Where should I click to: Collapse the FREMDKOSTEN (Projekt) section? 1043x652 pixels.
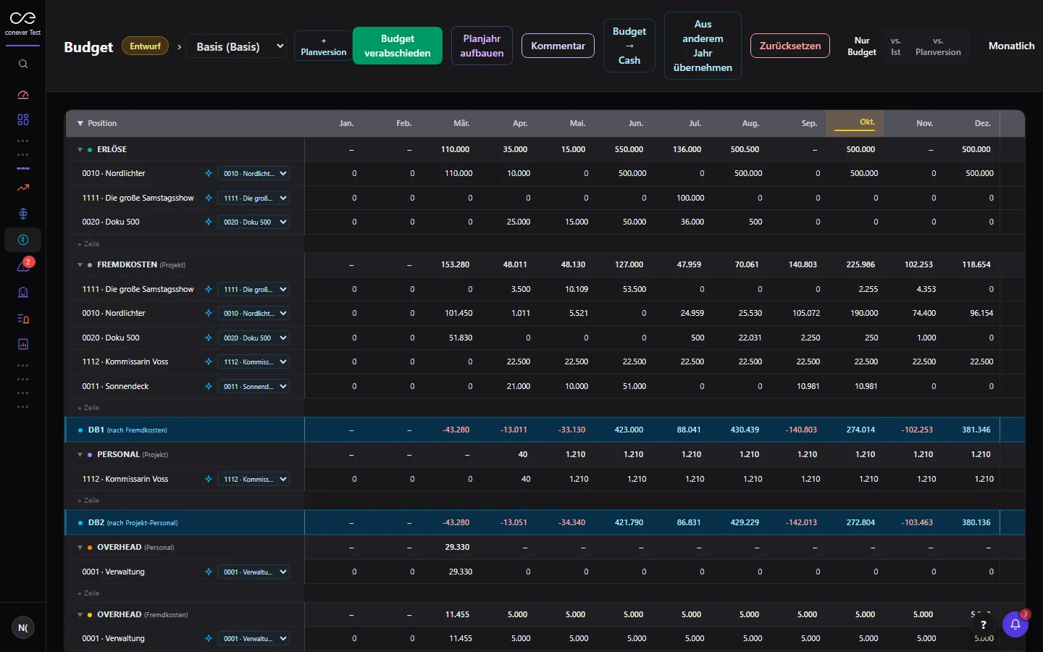pos(80,265)
